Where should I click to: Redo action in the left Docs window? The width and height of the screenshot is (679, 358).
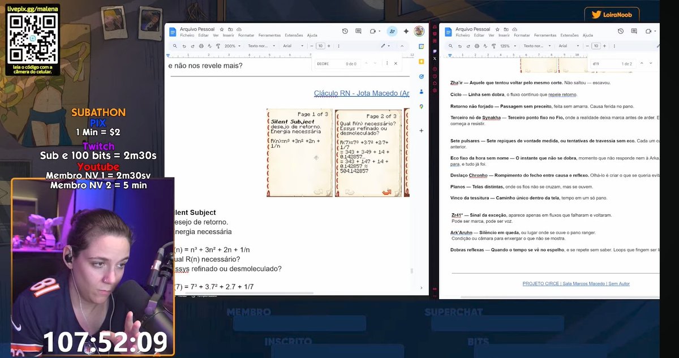[x=193, y=46]
